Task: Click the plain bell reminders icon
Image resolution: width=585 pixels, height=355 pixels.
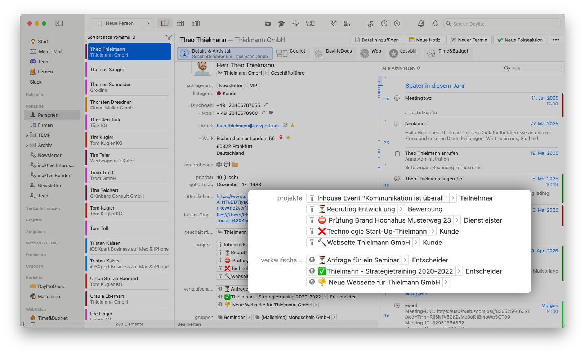Action: click(435, 23)
